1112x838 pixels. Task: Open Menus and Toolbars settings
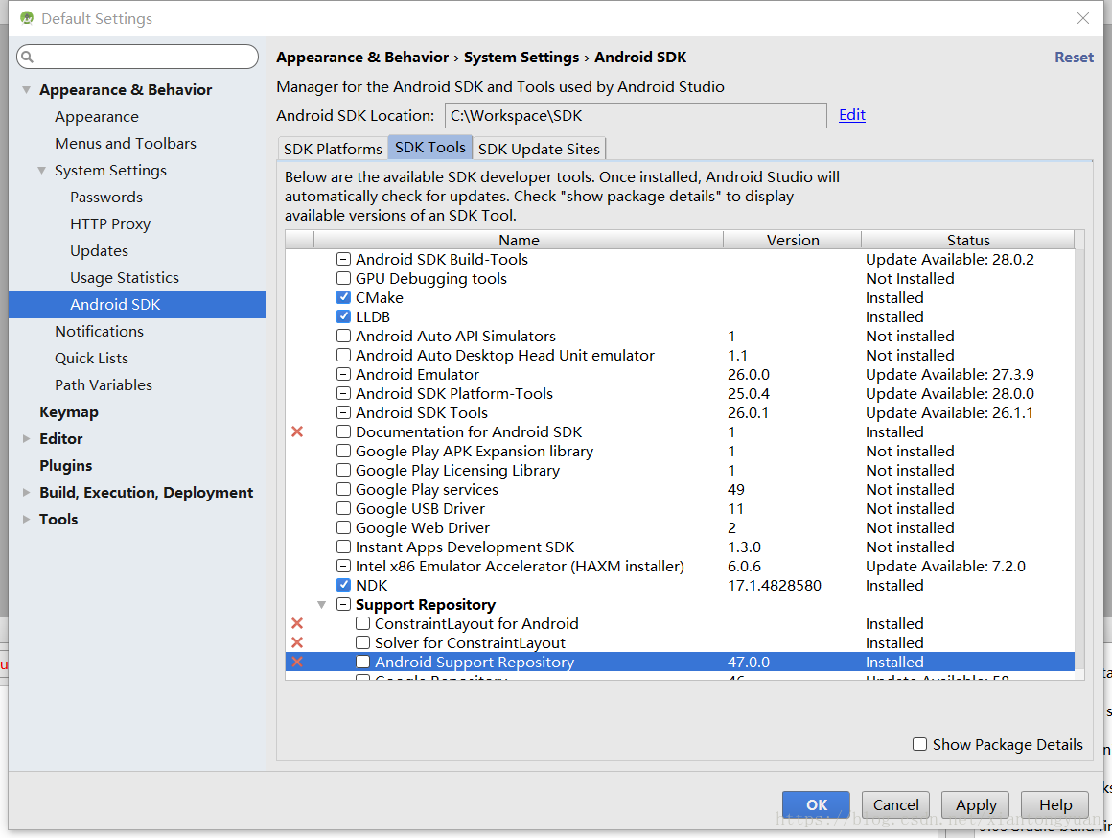click(x=126, y=143)
